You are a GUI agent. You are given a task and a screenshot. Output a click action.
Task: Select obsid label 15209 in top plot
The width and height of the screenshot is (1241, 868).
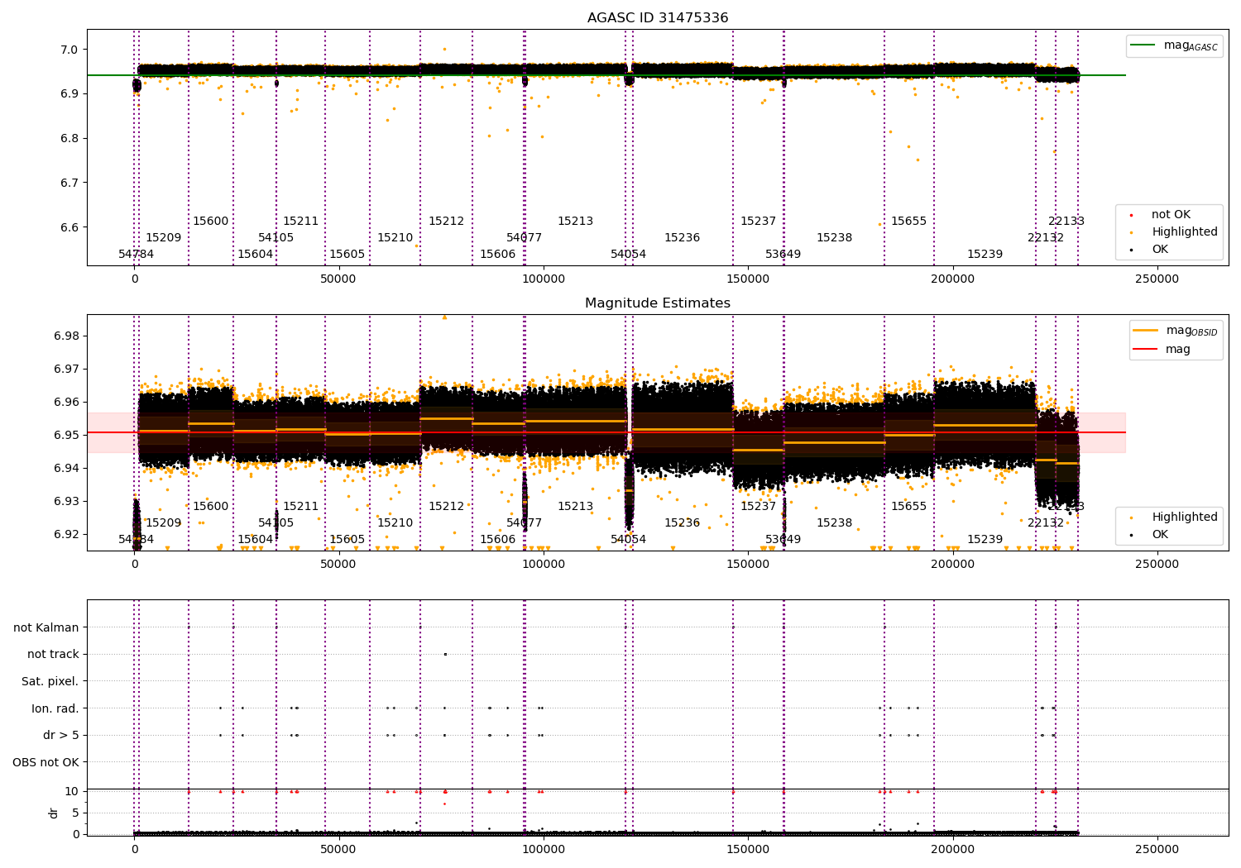pos(164,238)
